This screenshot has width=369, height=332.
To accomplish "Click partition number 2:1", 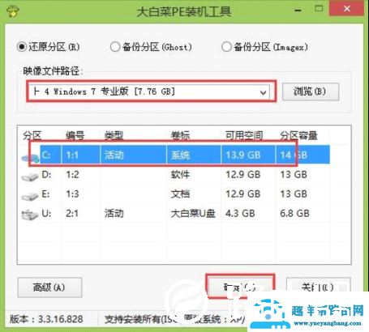I will click(72, 214).
